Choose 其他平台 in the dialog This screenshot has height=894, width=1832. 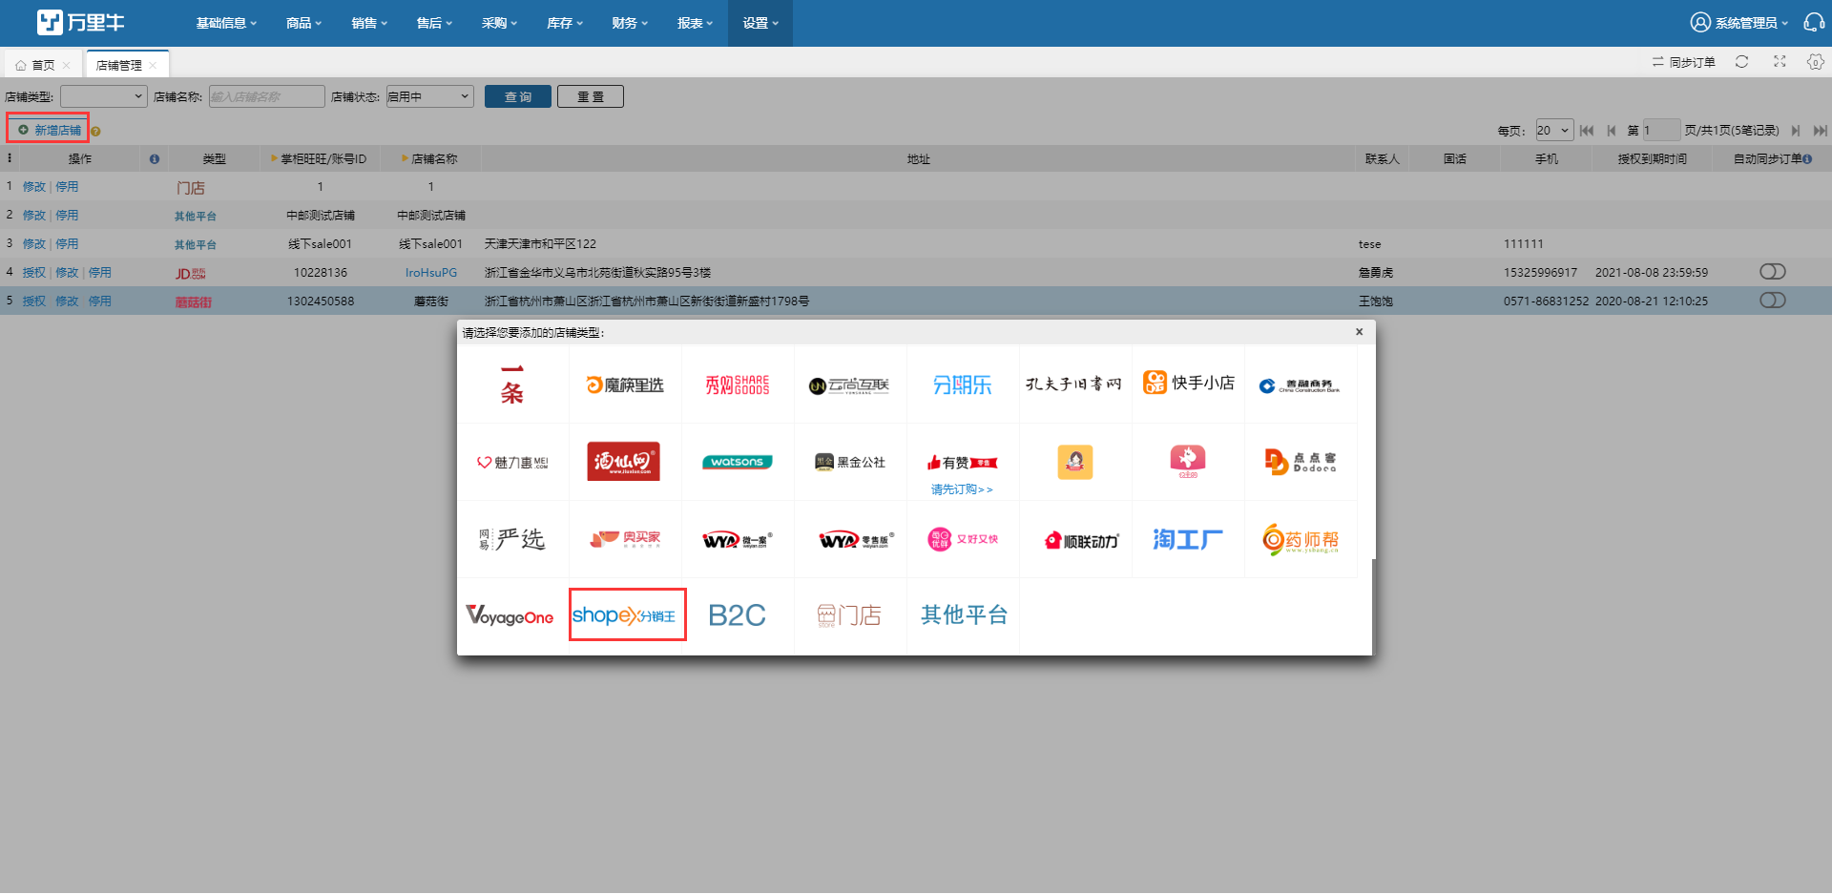point(963,615)
